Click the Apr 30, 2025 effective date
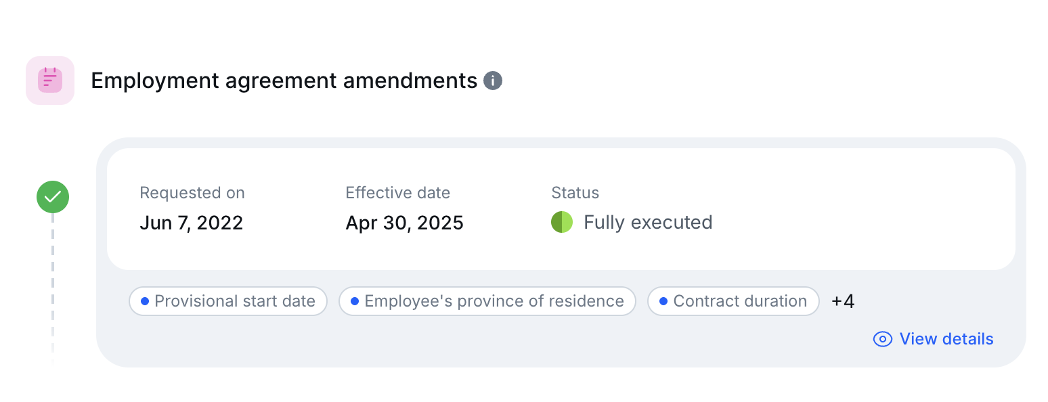Image resolution: width=1048 pixels, height=402 pixels. (x=405, y=223)
